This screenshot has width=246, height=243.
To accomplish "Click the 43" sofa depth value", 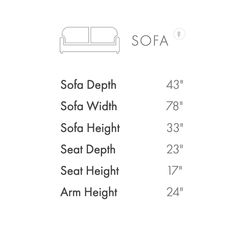I will pyautogui.click(x=175, y=85).
